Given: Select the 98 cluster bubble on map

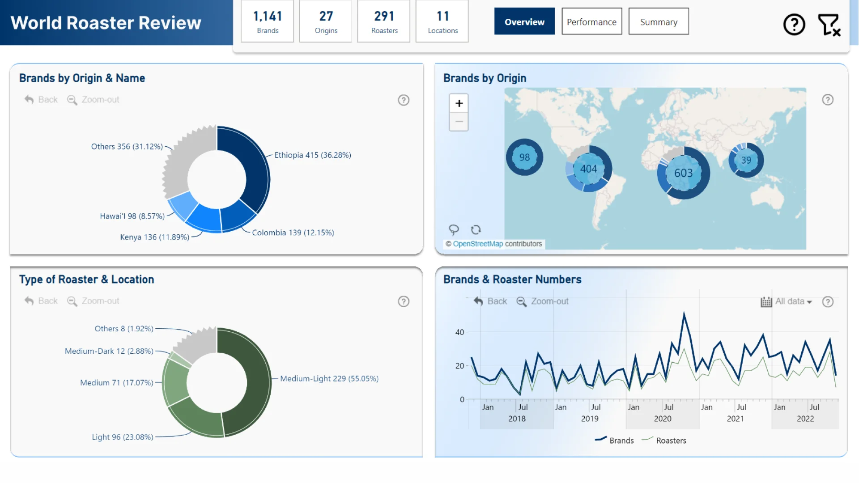Looking at the screenshot, I should 524,157.
